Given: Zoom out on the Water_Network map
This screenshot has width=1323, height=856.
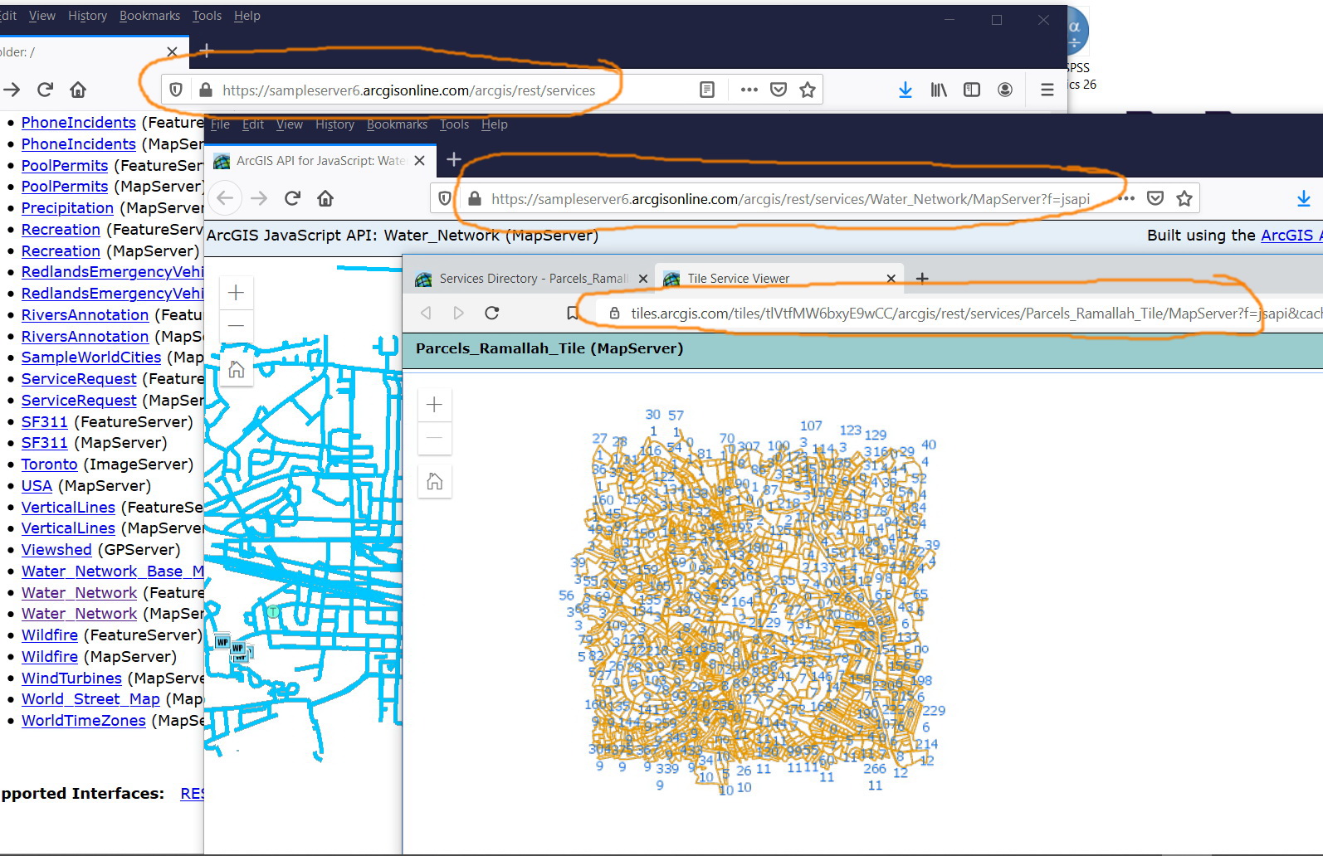Looking at the screenshot, I should tap(236, 325).
